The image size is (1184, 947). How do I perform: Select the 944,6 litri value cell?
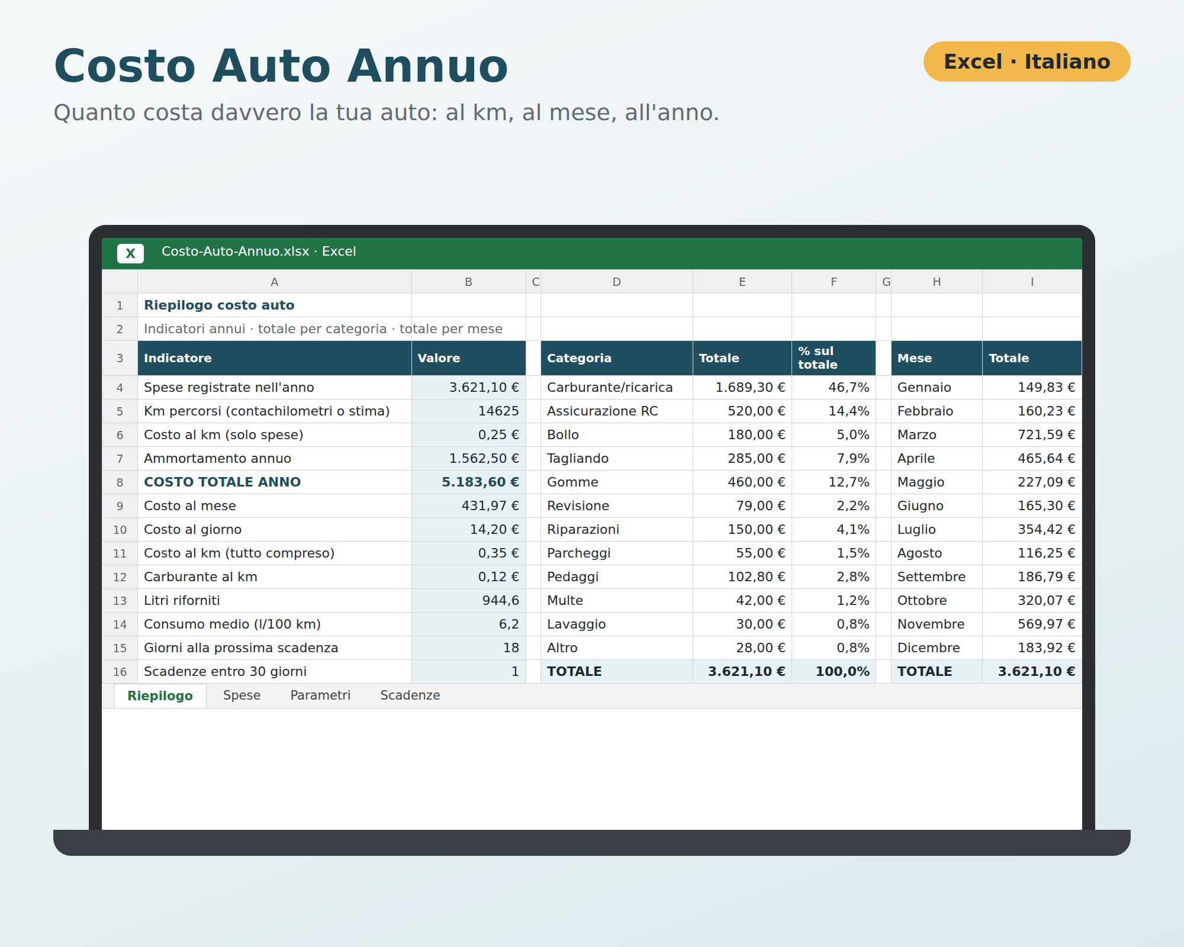pos(468,601)
